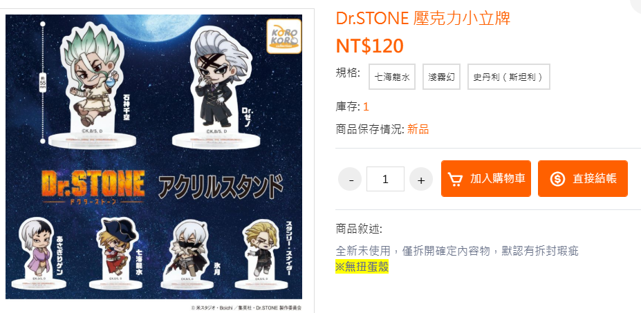Select the 史丹利（斯坦利）variant option

[508, 77]
